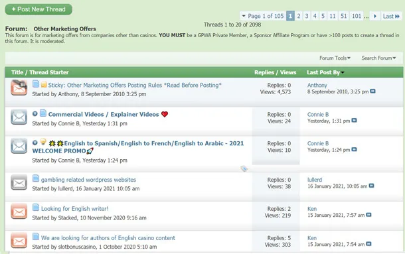Screen dimensions: 405x254
Task: Open lullerd profile in Last Post column
Action: click(315, 180)
